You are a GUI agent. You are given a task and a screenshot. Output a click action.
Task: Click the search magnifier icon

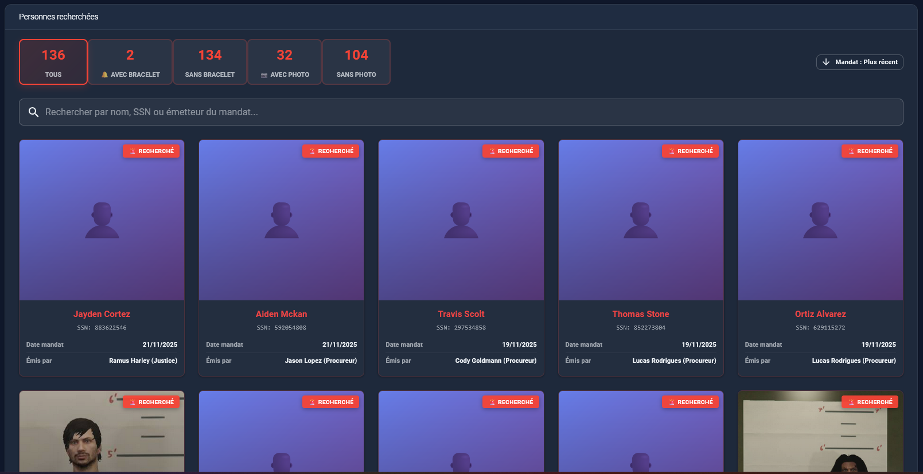click(34, 112)
